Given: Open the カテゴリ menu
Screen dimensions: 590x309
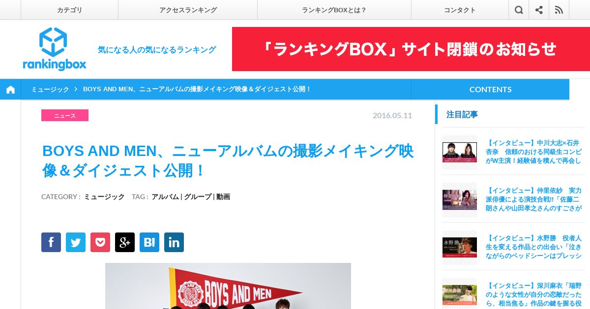Looking at the screenshot, I should (x=69, y=10).
